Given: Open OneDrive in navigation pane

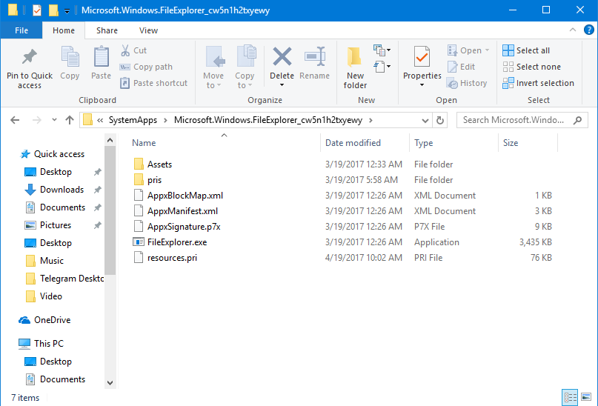Looking at the screenshot, I should pos(45,320).
